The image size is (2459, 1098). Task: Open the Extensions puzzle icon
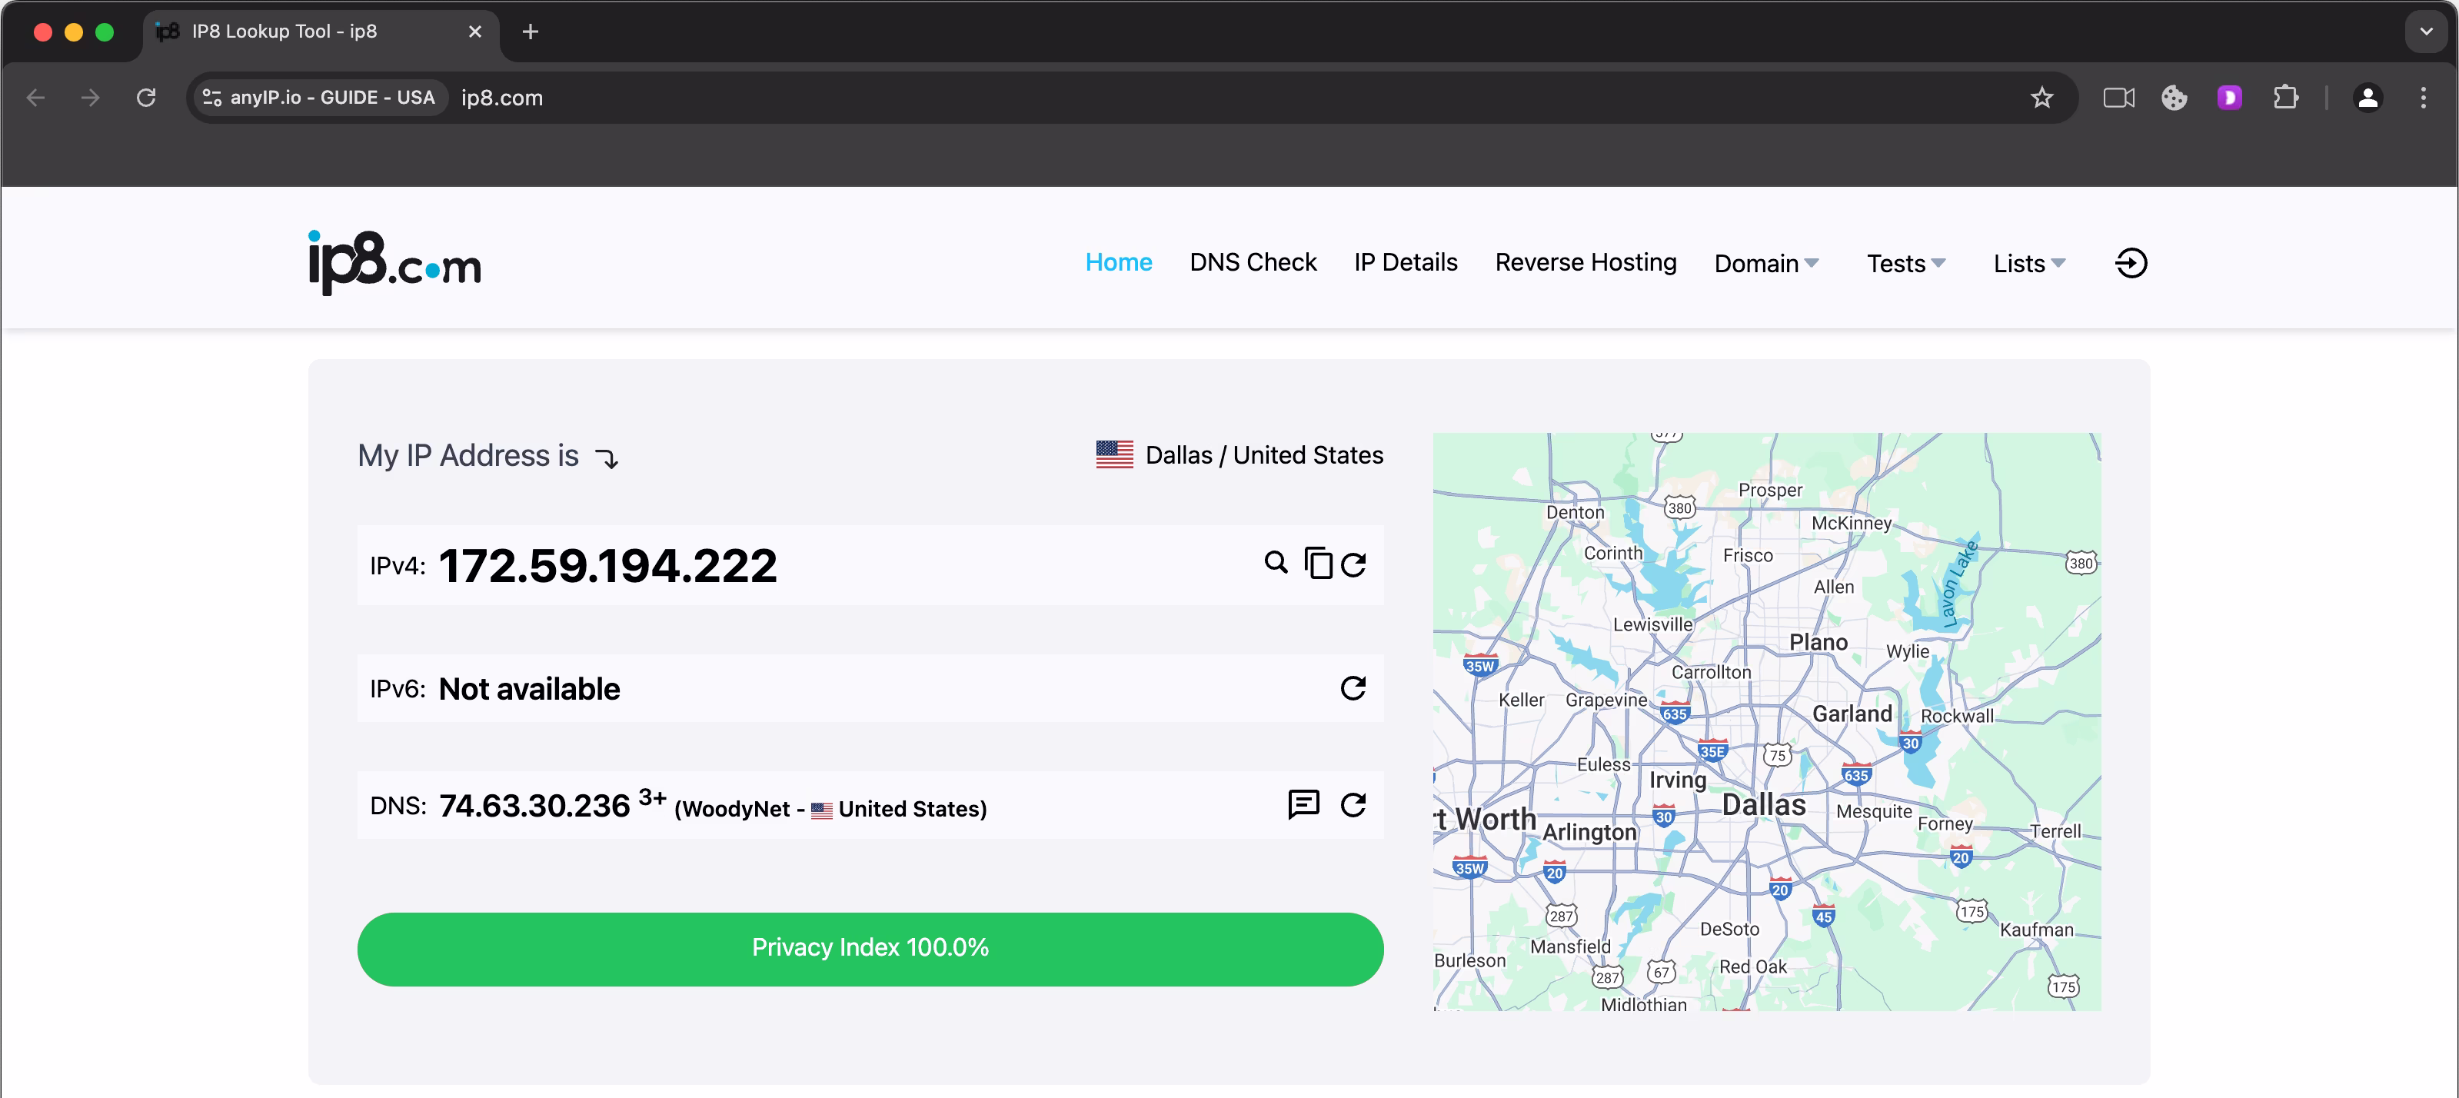(x=2285, y=98)
